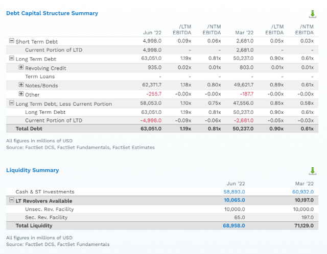The width and height of the screenshot is (327, 254).
Task: Collapse the LT Revolvers Available row
Action: [x=12, y=200]
